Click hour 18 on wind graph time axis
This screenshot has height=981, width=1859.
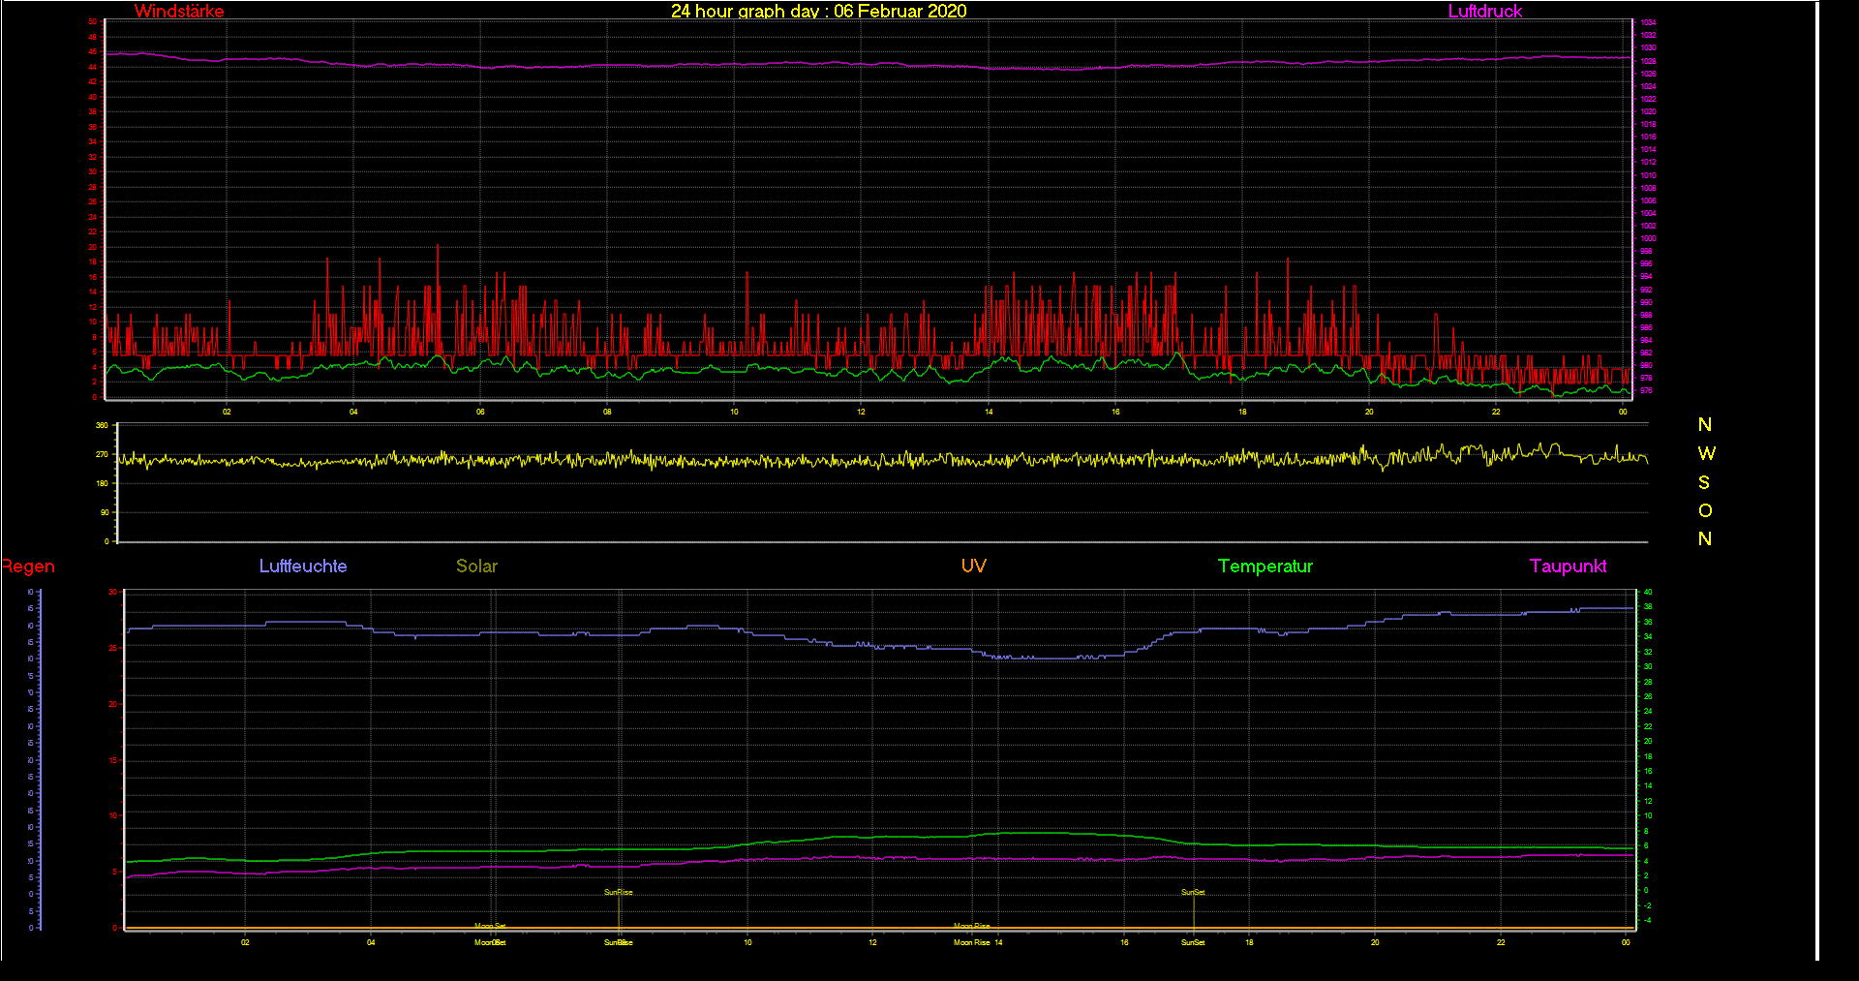(x=1242, y=412)
